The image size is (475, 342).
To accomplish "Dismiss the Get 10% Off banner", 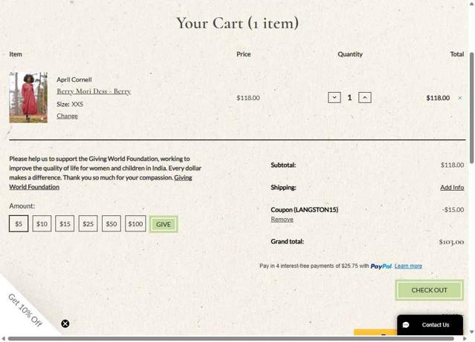I will coord(65,324).
